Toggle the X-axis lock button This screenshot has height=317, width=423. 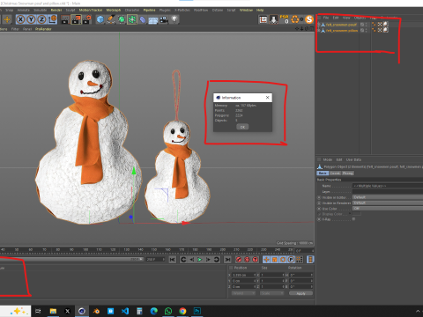point(20,19)
